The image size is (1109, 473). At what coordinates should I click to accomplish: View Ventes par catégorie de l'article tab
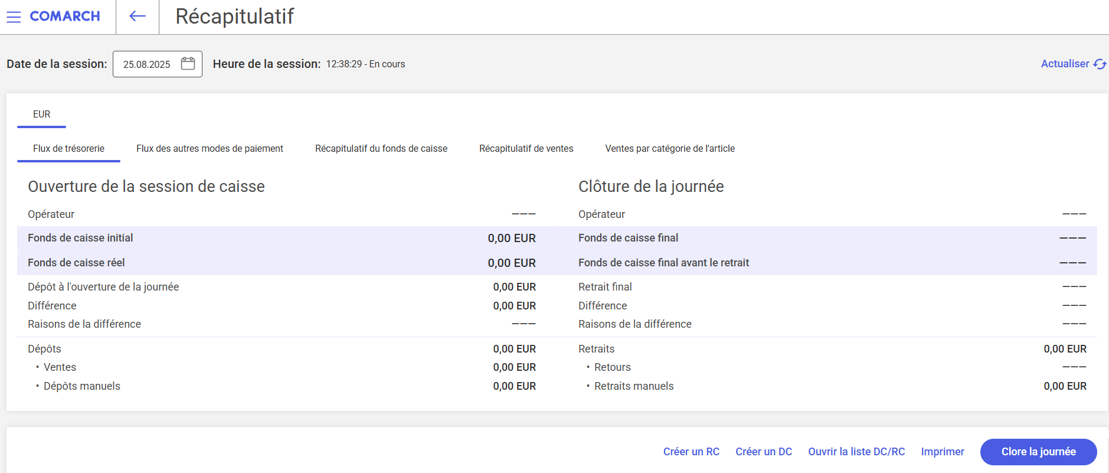click(x=670, y=149)
